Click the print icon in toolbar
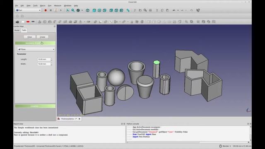Screen dimensions: 265x149 (x=150, y=10)
